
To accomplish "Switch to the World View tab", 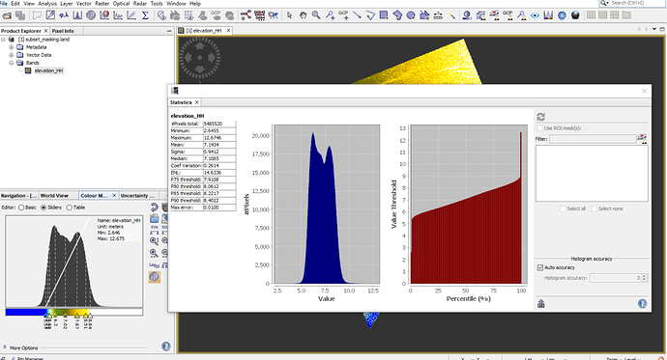I will pos(54,196).
